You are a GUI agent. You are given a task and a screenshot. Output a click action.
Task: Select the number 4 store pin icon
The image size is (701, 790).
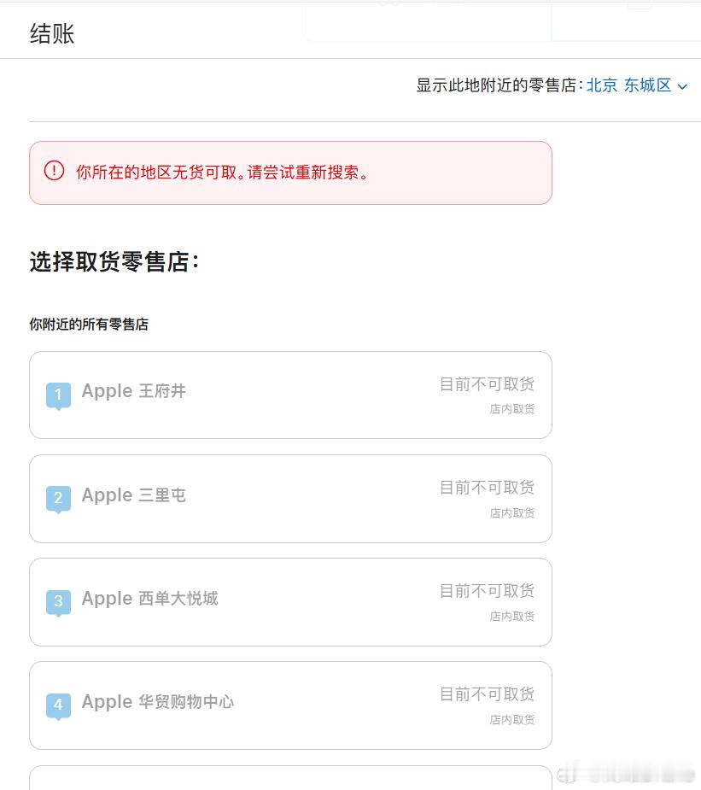pyautogui.click(x=58, y=705)
